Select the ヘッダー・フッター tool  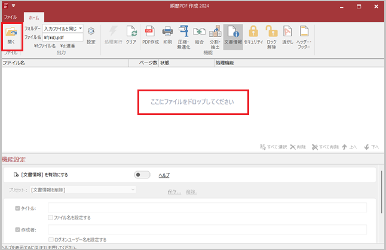tap(304, 37)
